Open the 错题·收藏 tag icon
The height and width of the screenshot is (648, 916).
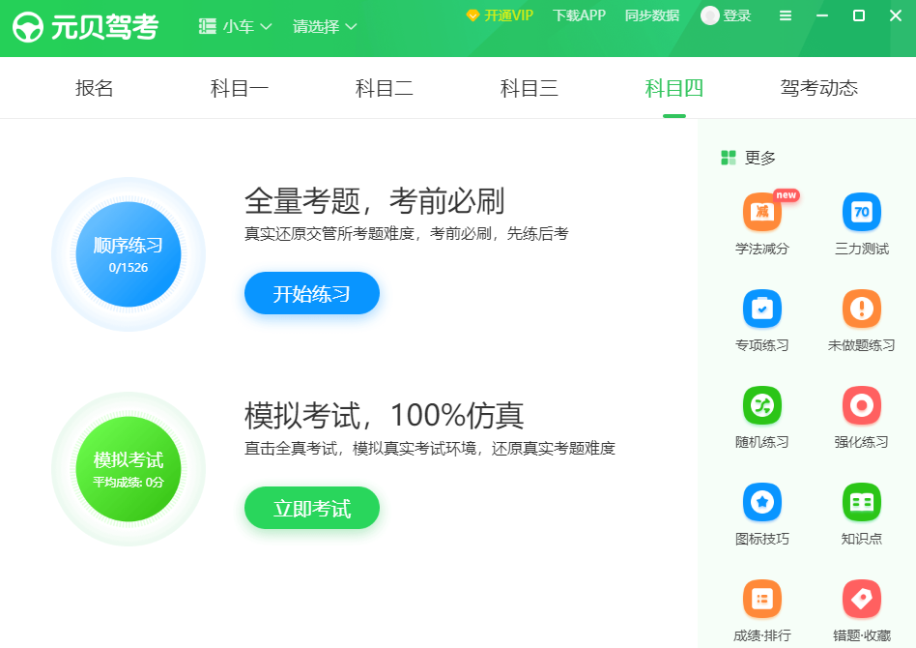[x=861, y=599]
